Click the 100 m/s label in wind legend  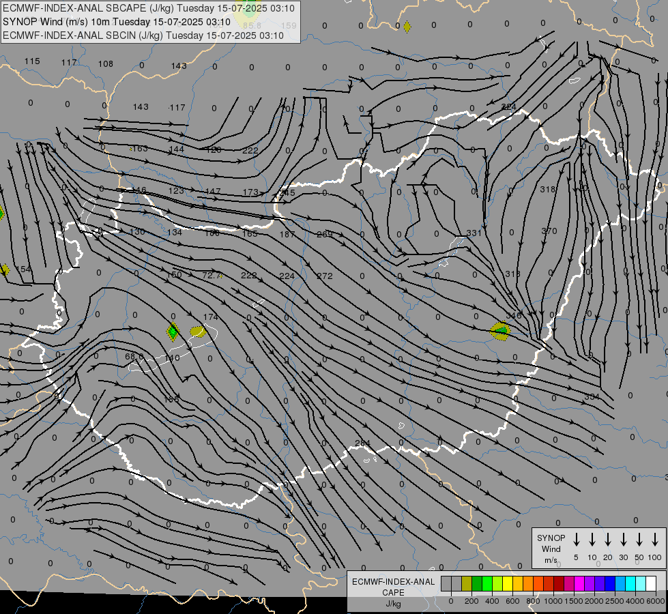click(655, 557)
